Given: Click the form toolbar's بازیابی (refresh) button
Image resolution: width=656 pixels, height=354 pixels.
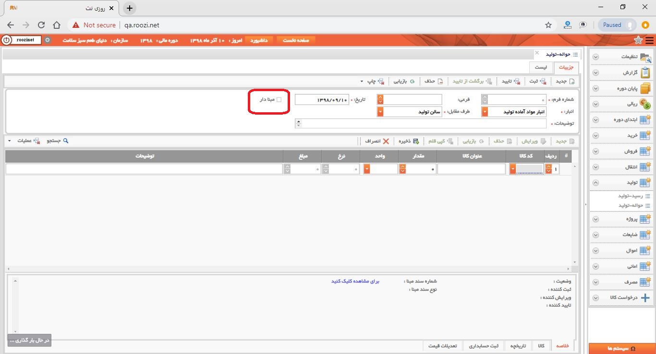Looking at the screenshot, I should coord(404,81).
